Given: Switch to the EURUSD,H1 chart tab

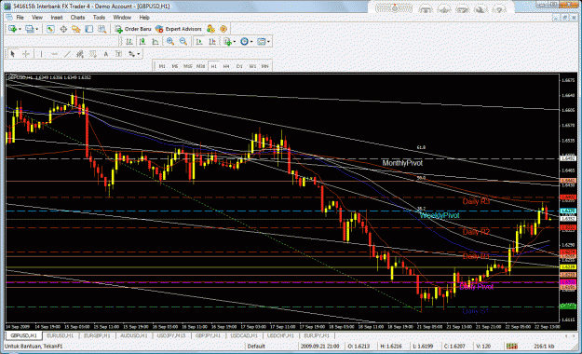Looking at the screenshot, I should 61,335.
